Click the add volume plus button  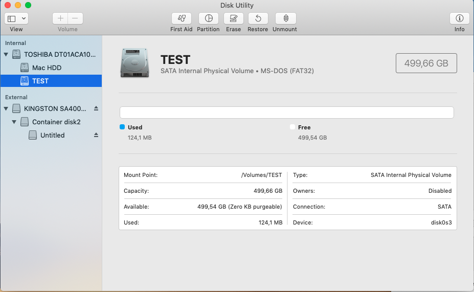pyautogui.click(x=60, y=18)
